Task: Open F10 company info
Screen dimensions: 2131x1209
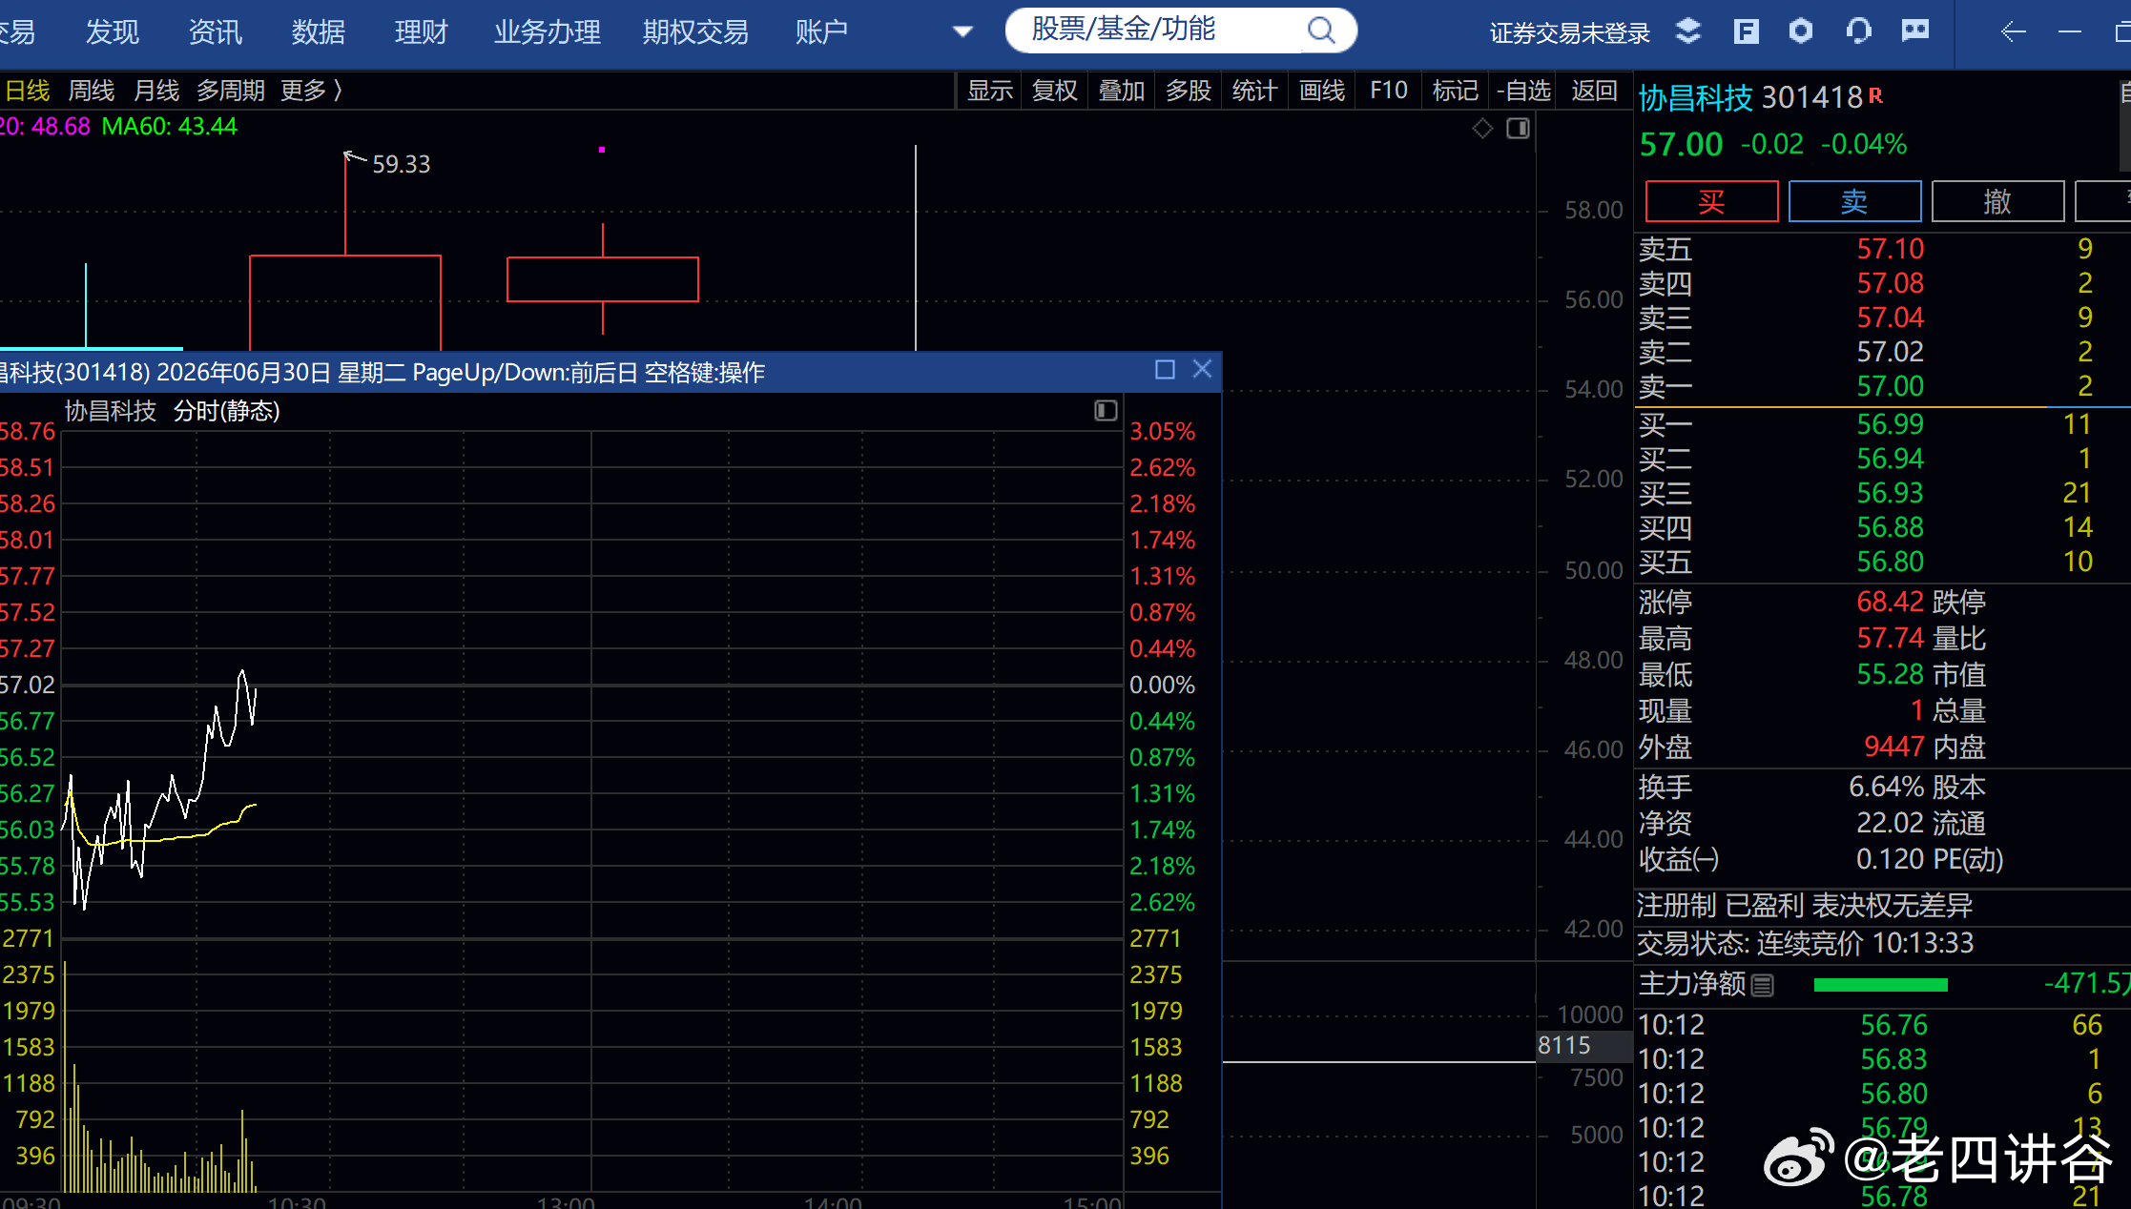Action: (1389, 91)
